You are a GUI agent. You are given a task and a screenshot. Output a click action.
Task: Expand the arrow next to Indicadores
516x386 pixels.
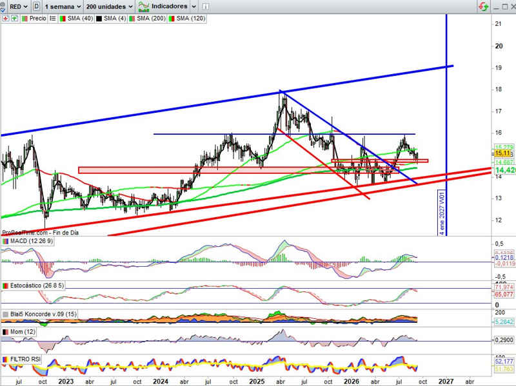click(194, 6)
